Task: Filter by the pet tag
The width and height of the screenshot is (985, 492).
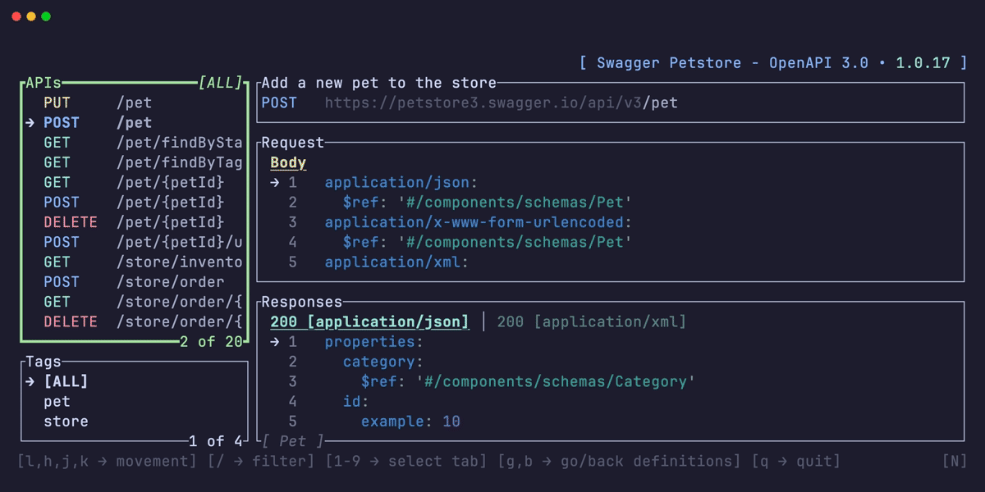Action: tap(57, 402)
